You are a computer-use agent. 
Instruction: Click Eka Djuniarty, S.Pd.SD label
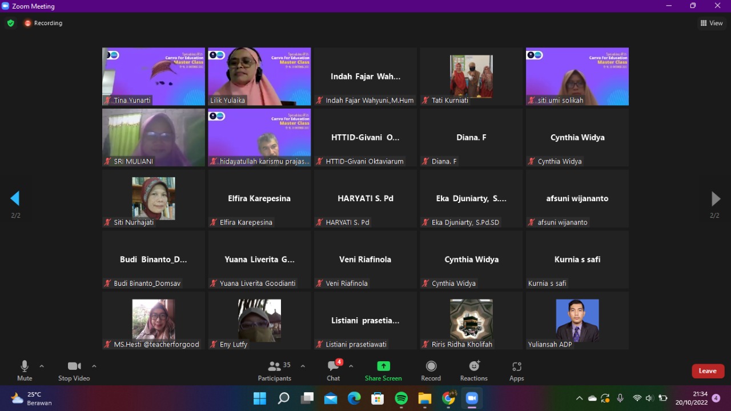click(465, 222)
